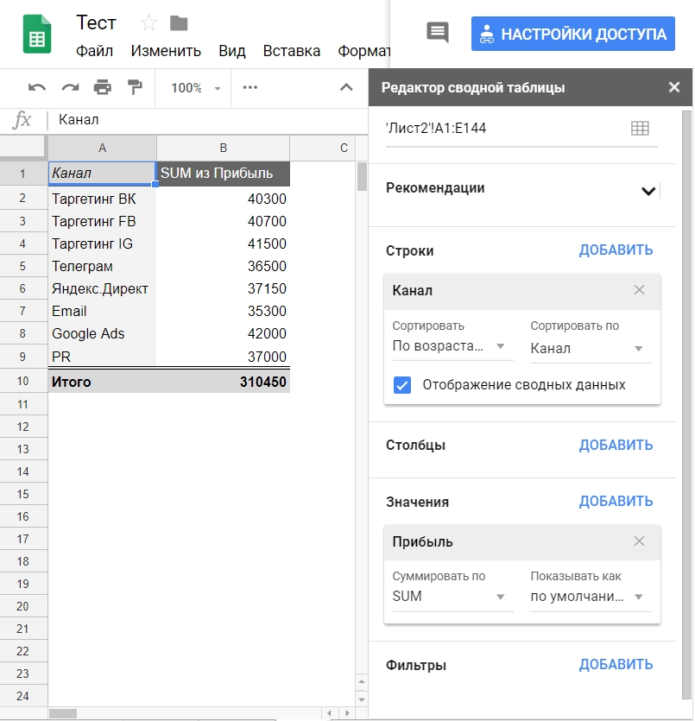This screenshot has height=721, width=695.
Task: Open Сортировать по Канал dropdown
Action: (591, 349)
